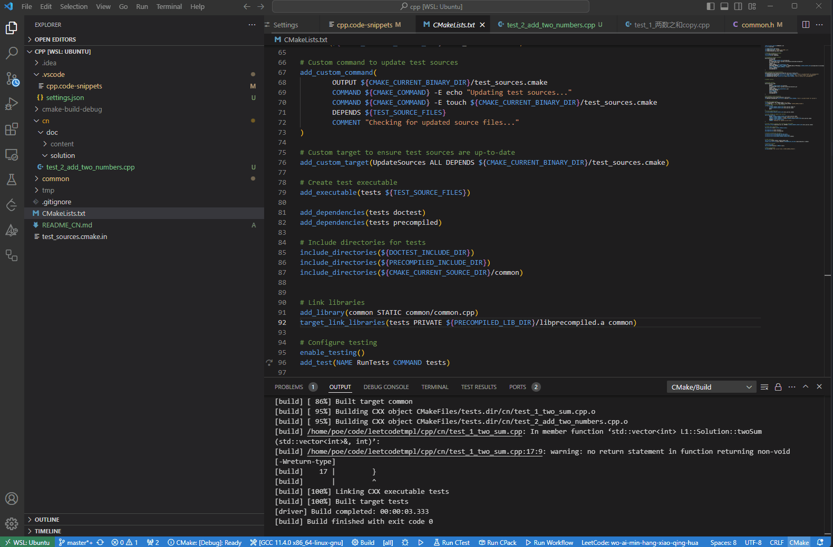Viewport: 833px width, 547px height.
Task: Expand the OPEN EDITORS section
Action: 144,39
